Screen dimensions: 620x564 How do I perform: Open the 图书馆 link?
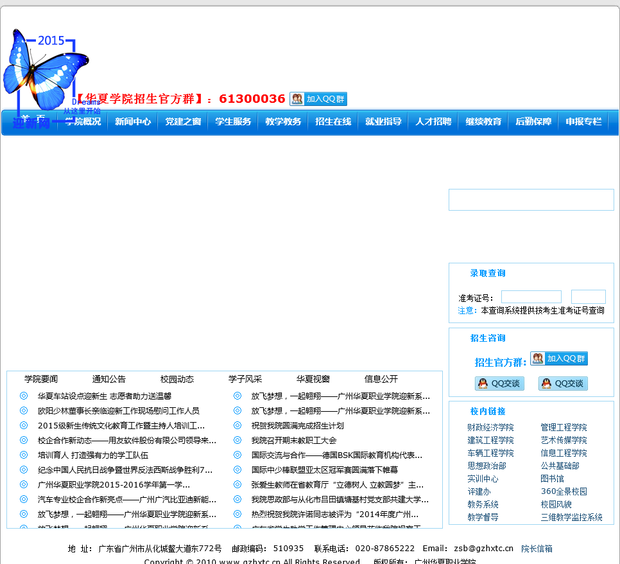click(x=553, y=479)
